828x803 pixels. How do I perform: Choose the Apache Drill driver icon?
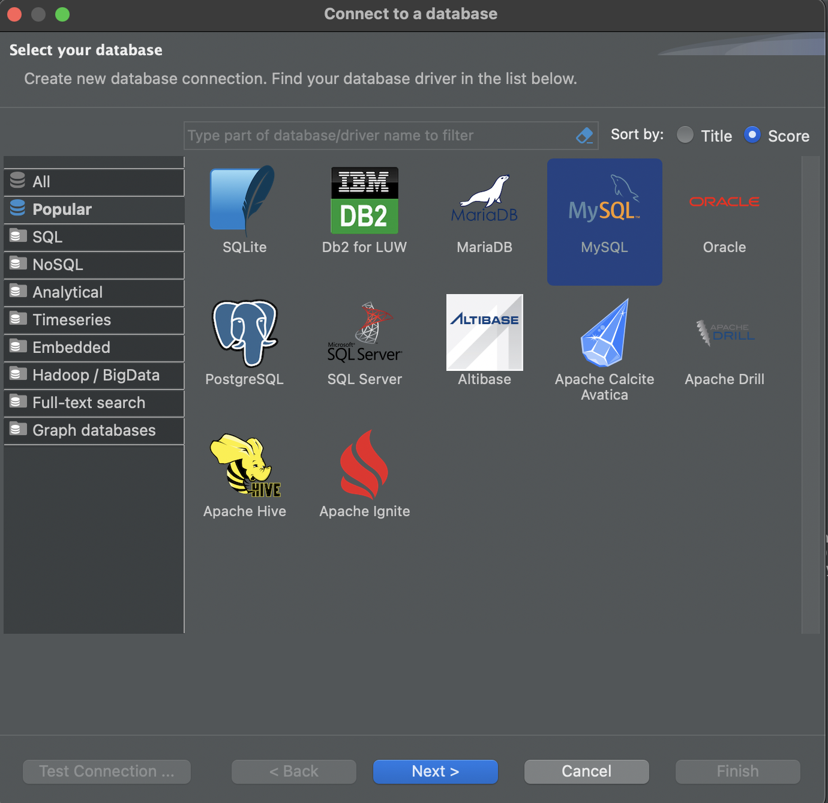(725, 332)
